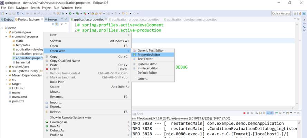Collapse the demo project node
This screenshot has height=138, width=307.
click(2, 28)
